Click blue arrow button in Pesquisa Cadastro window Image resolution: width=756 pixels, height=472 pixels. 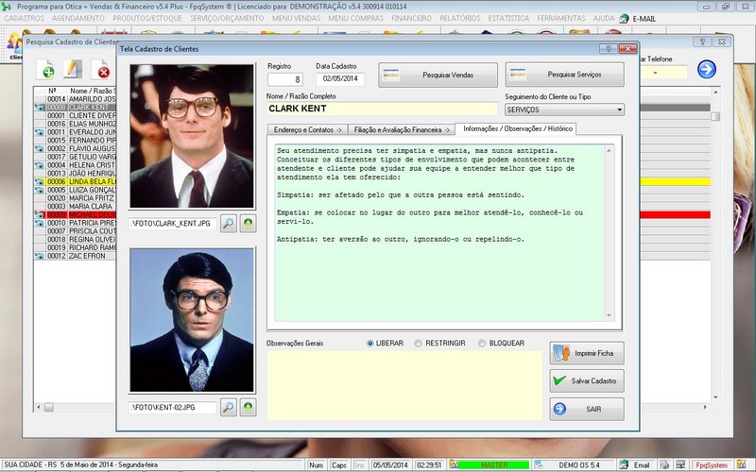click(x=706, y=69)
